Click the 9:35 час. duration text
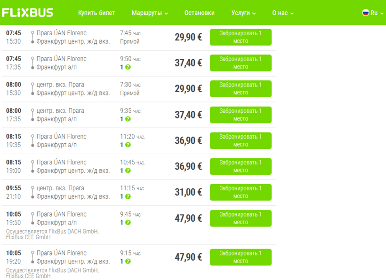 pyautogui.click(x=131, y=111)
